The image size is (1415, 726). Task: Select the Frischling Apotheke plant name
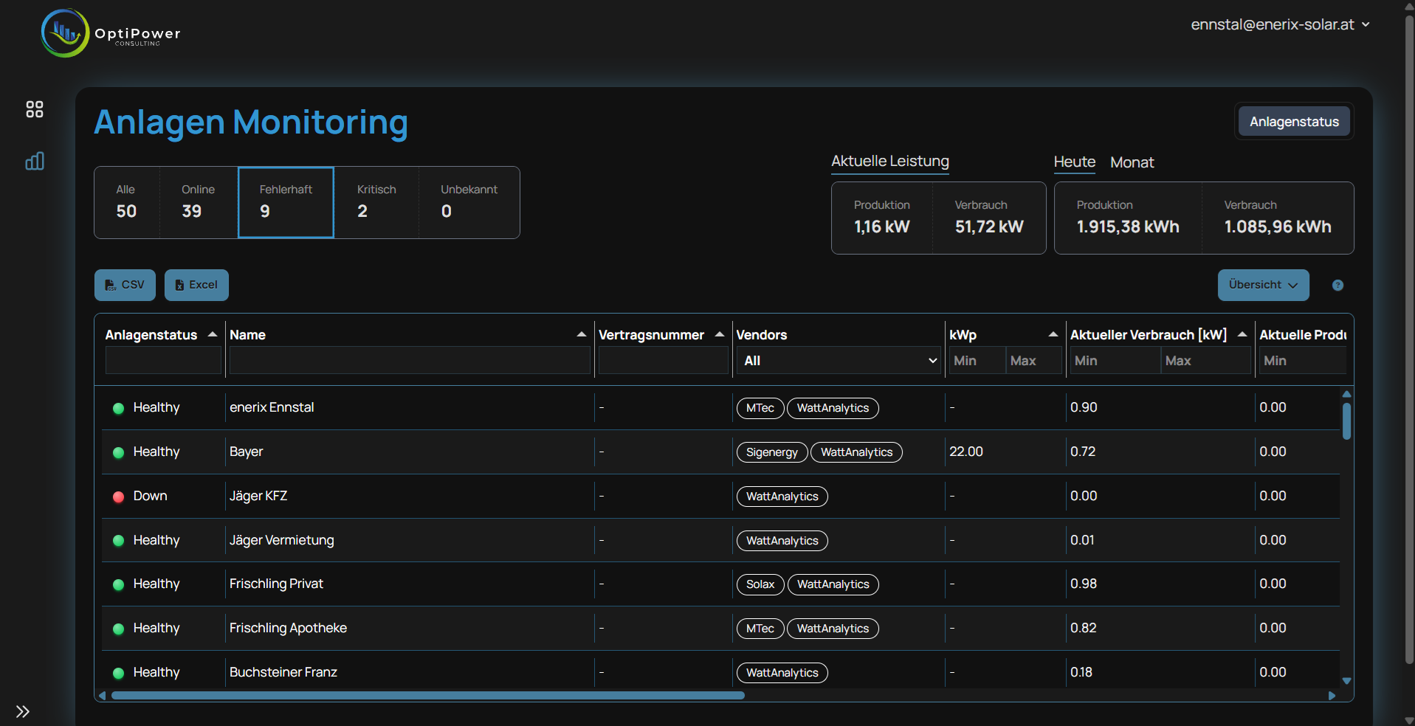click(x=288, y=628)
